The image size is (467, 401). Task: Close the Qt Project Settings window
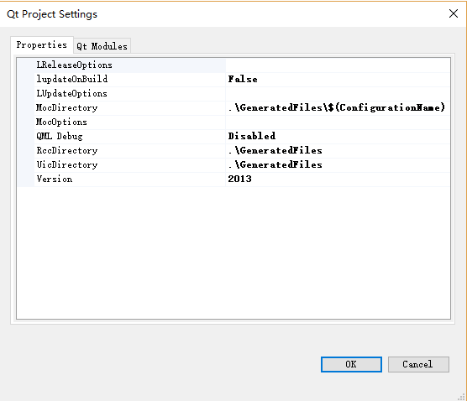(x=454, y=13)
